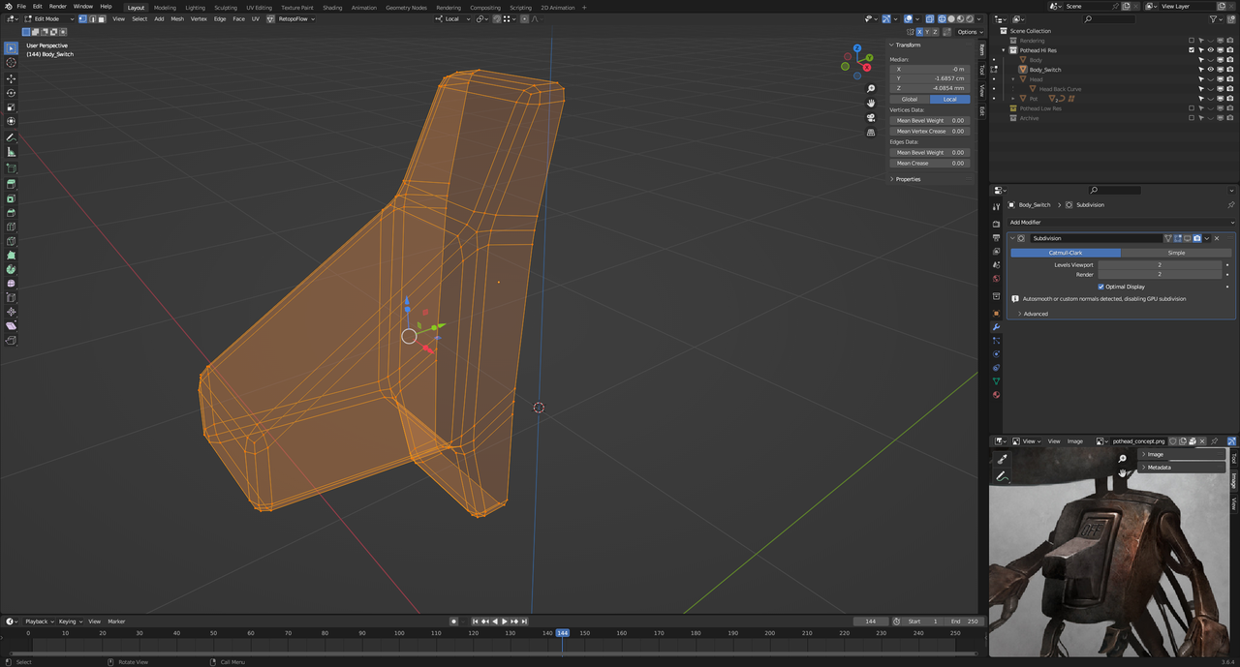Screen dimensions: 1240x667
Task: Open the Render properties tab
Action: point(996,225)
